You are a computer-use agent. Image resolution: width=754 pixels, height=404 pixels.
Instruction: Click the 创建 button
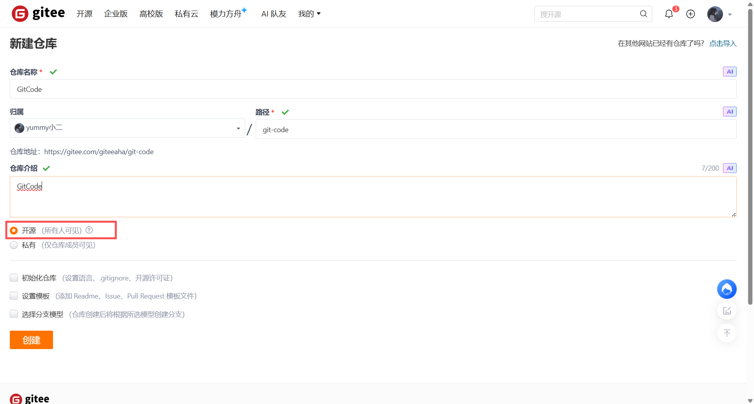(x=31, y=340)
